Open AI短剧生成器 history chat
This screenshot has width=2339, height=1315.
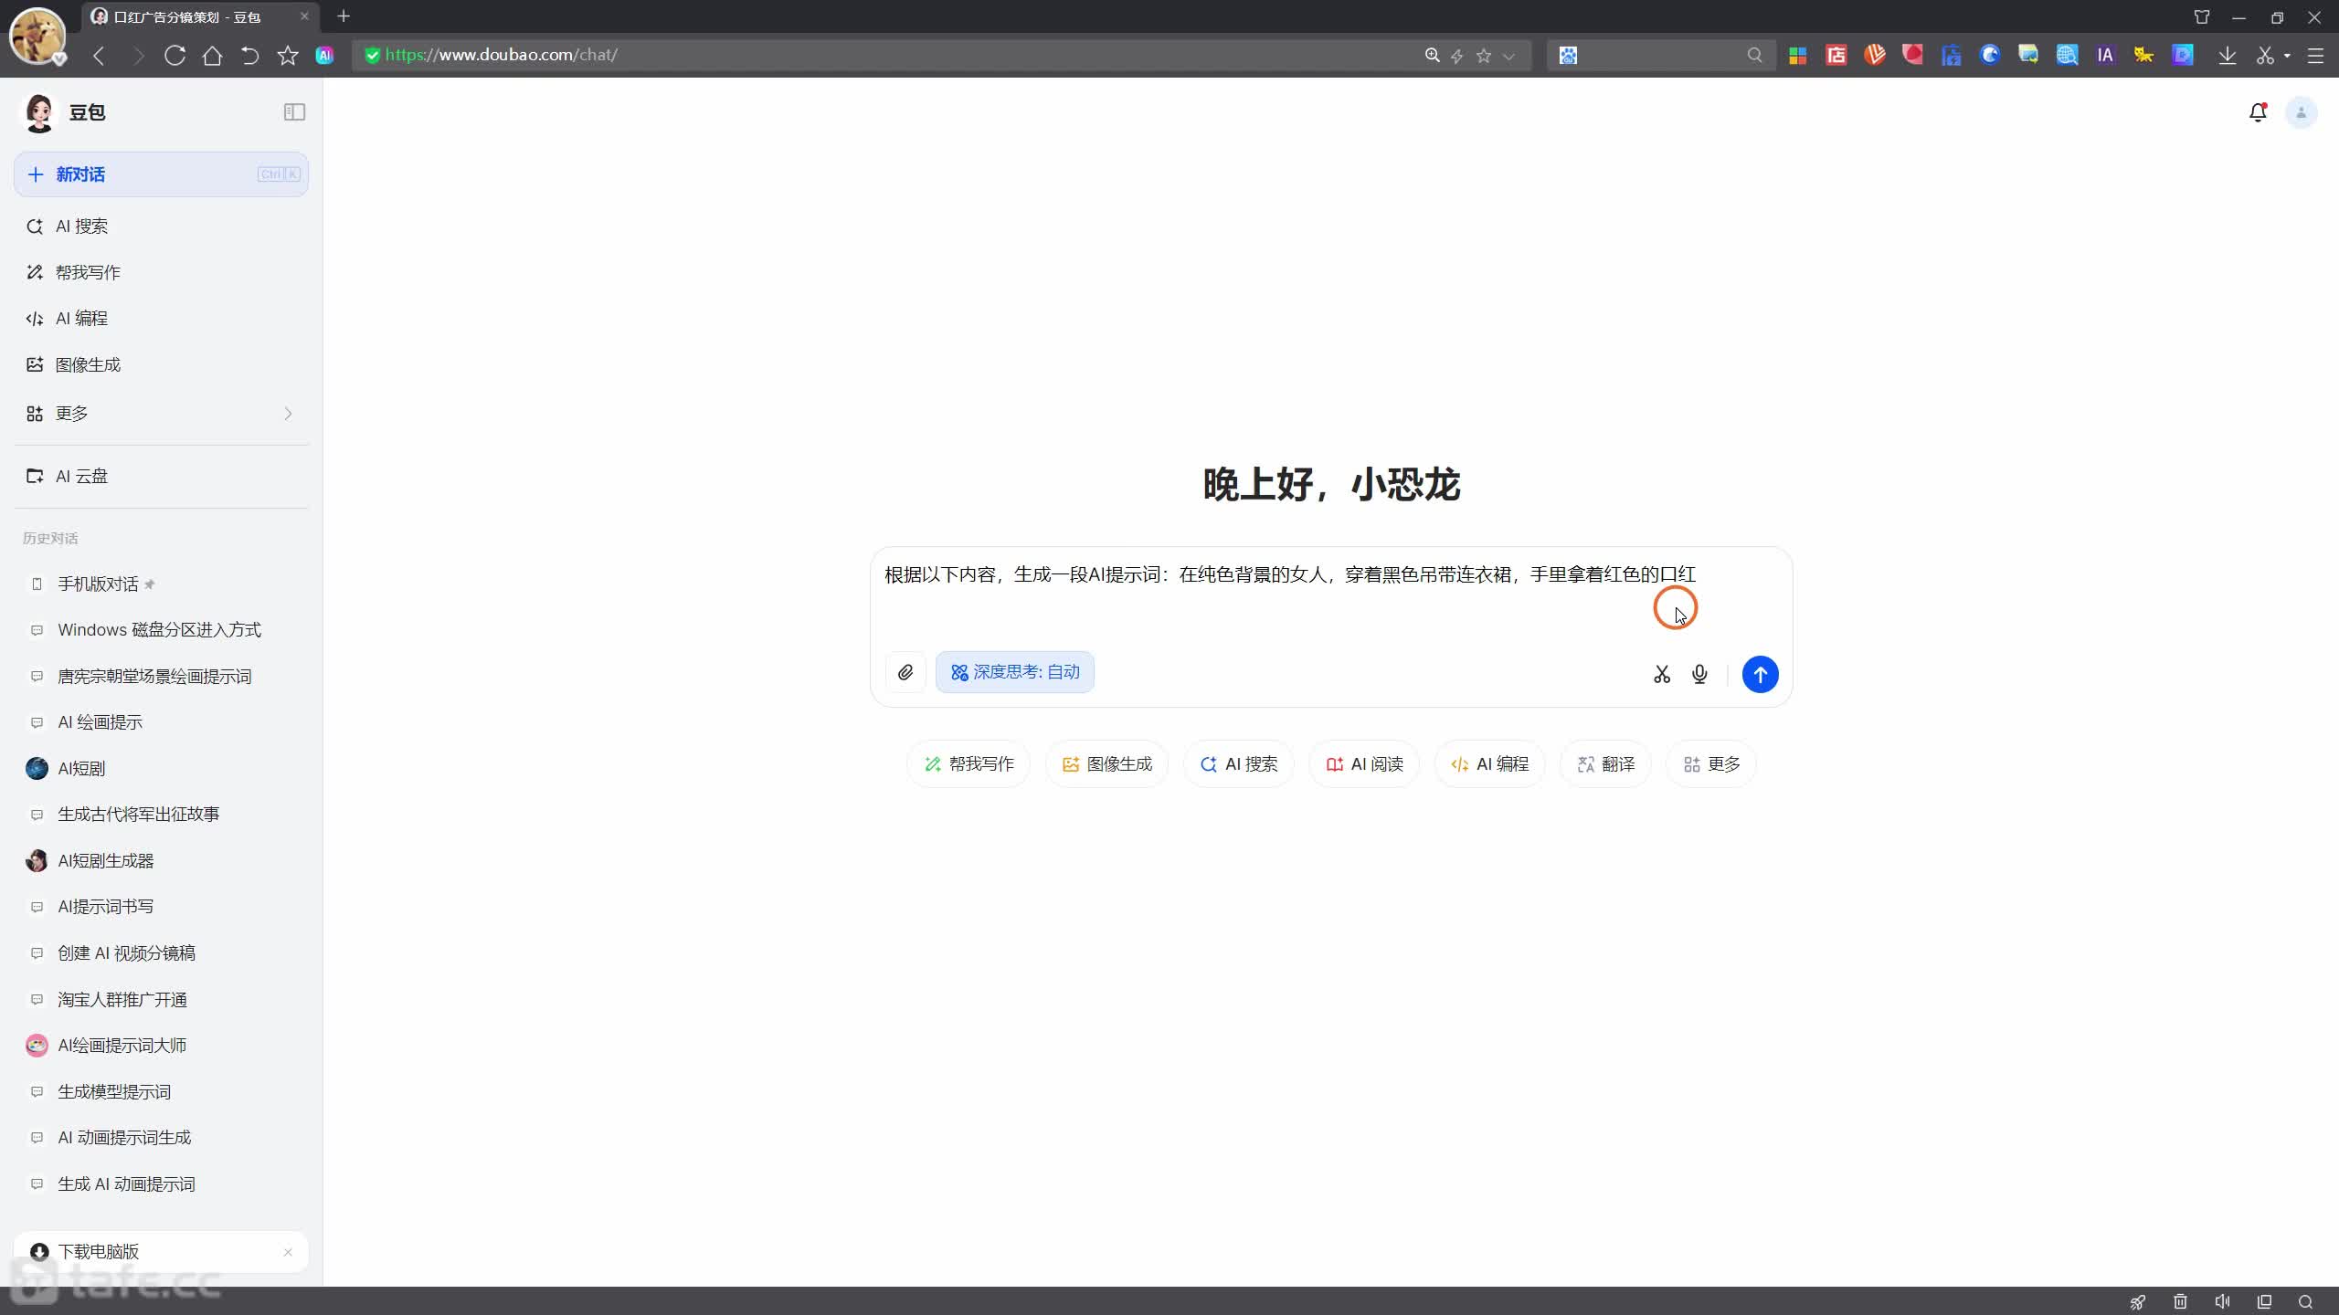161,861
